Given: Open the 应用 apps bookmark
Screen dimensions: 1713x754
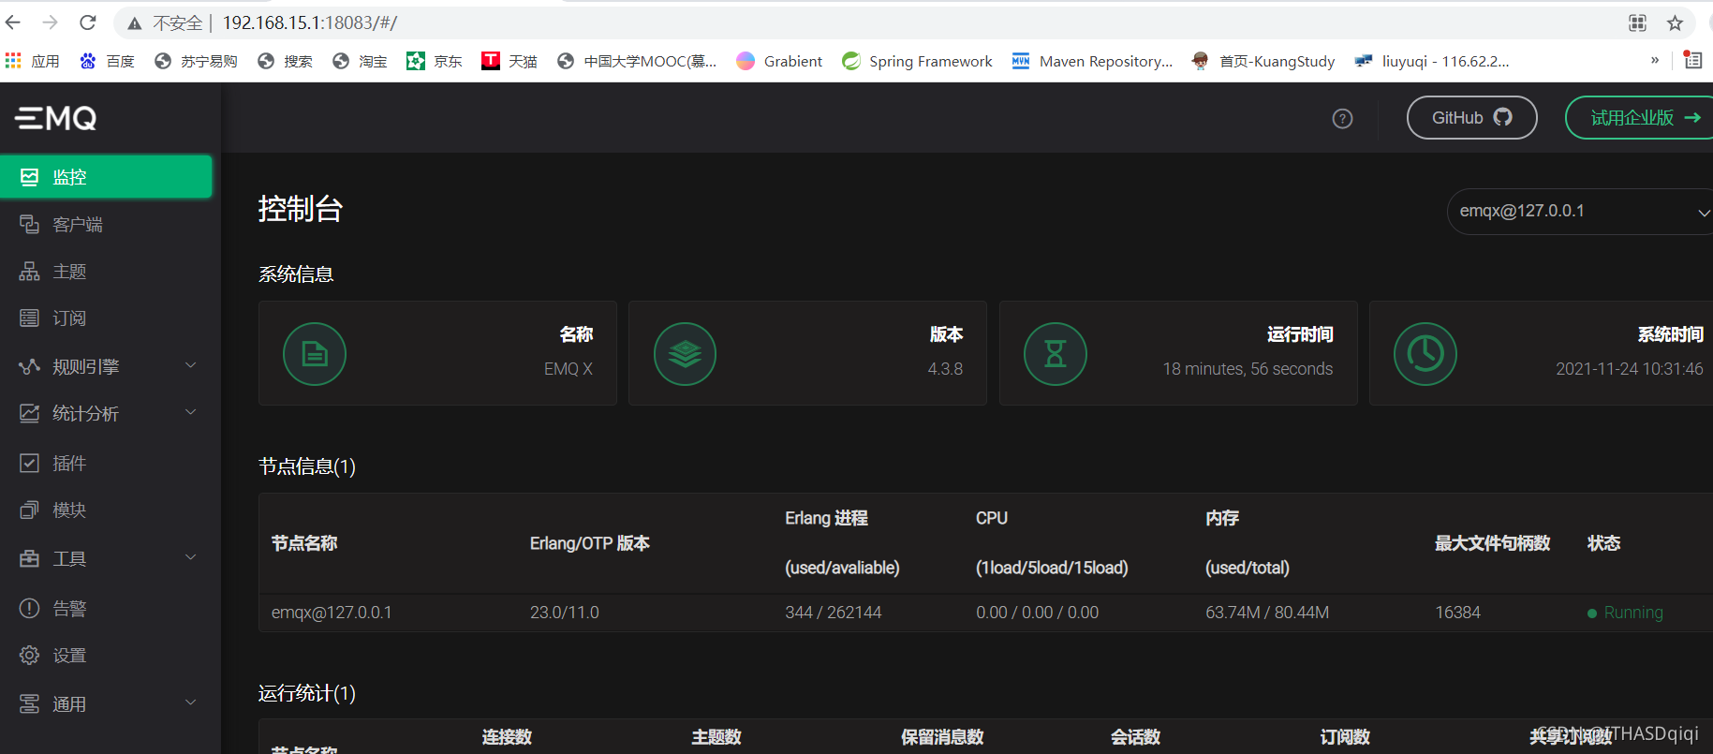Looking at the screenshot, I should pos(33,61).
